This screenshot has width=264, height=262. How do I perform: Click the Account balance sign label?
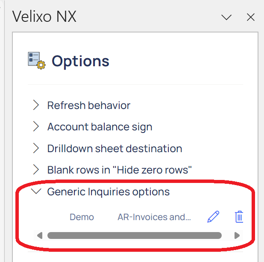click(x=100, y=127)
